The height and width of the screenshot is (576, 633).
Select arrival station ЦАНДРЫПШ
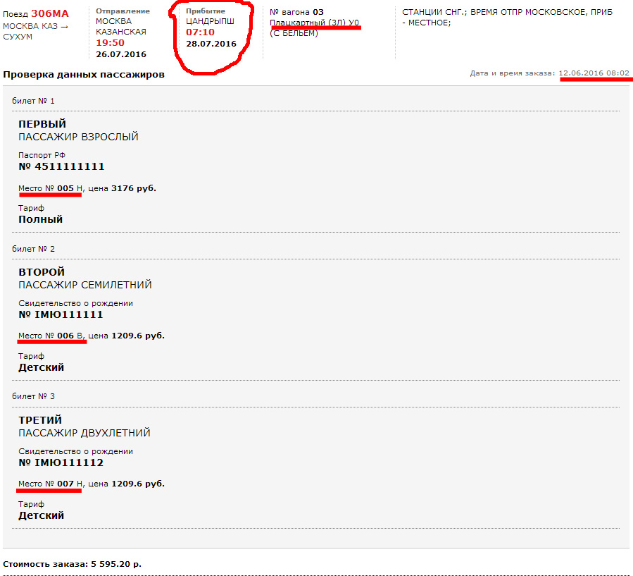click(209, 22)
